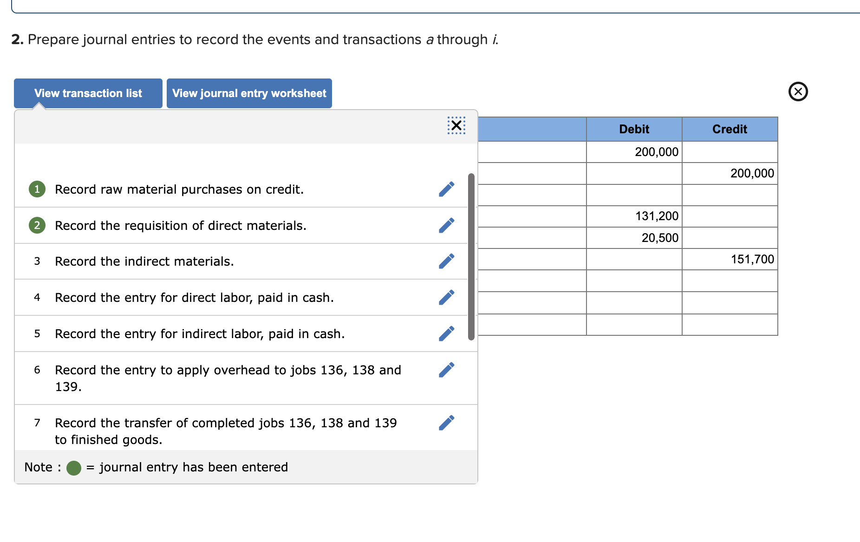
Task: Edit the indirect materials entry
Action: point(446,261)
